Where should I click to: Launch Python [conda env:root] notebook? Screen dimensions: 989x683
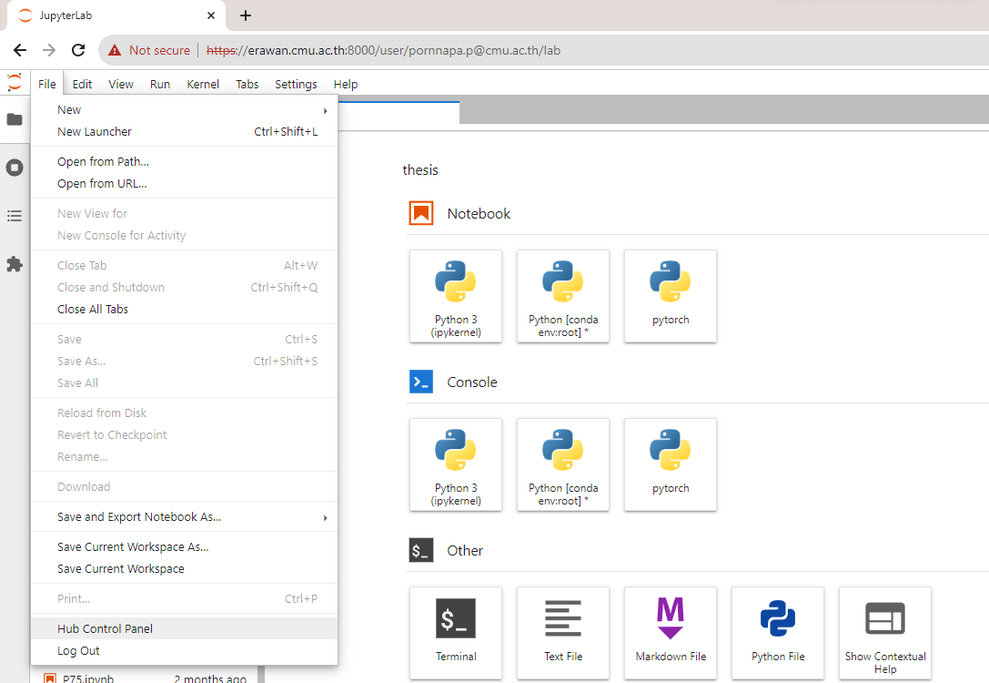(x=562, y=297)
